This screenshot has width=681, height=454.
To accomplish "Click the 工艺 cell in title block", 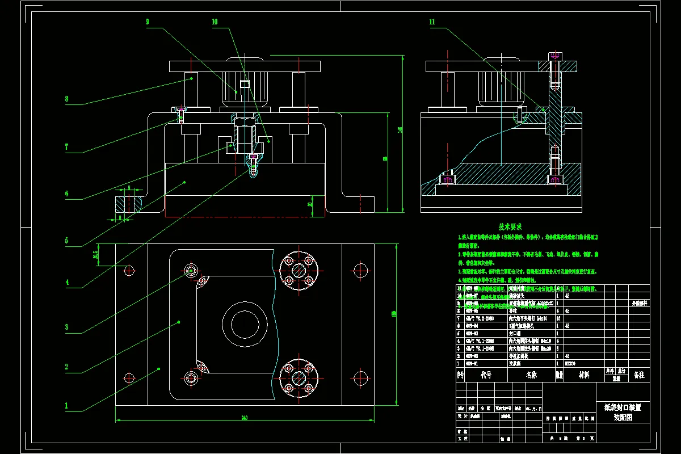I will [x=461, y=439].
